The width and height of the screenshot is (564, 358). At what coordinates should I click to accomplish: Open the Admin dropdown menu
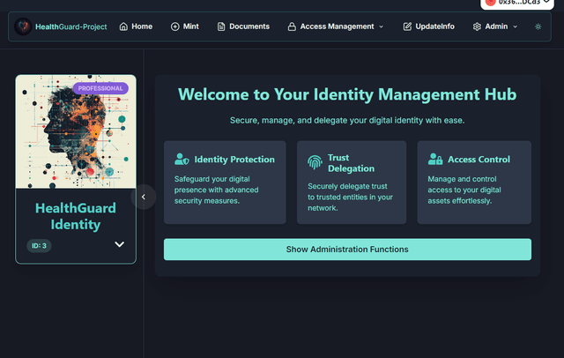515,26
